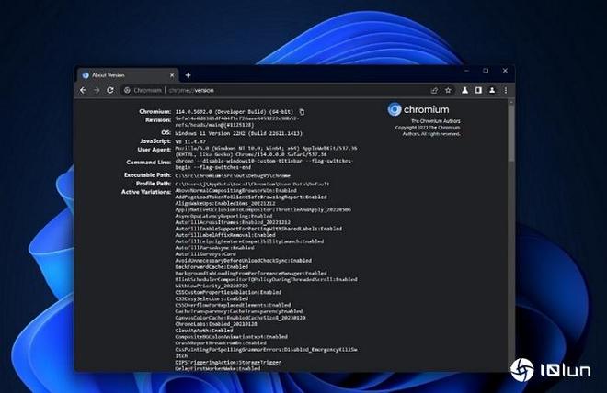Screen dimensions: 607x393
Task: Open a new tab with the plus button
Action: point(189,75)
